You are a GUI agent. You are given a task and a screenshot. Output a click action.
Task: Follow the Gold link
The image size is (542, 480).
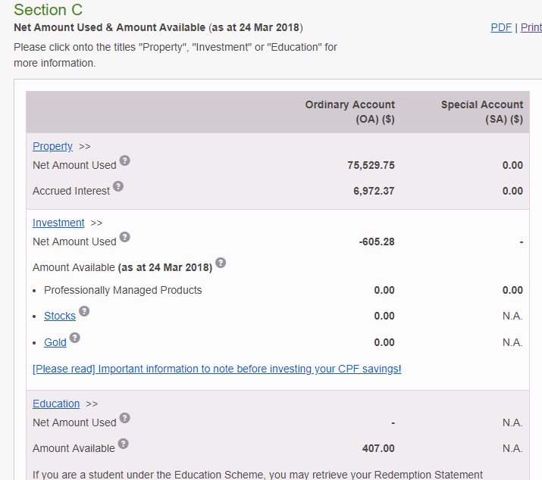(55, 342)
